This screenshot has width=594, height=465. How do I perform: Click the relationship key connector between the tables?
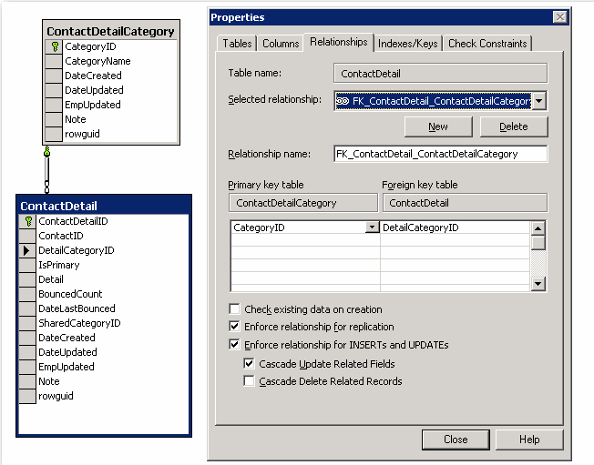click(x=46, y=155)
